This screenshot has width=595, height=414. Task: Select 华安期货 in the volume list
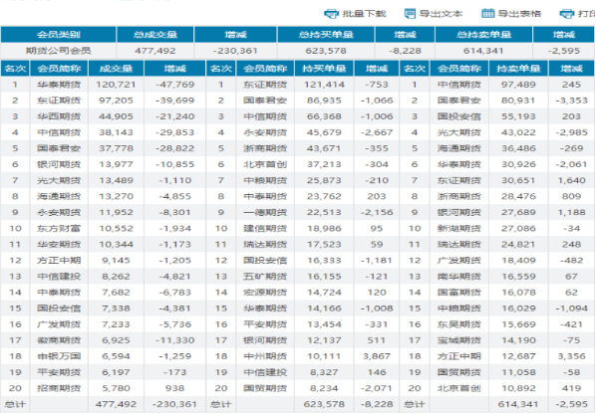59,244
